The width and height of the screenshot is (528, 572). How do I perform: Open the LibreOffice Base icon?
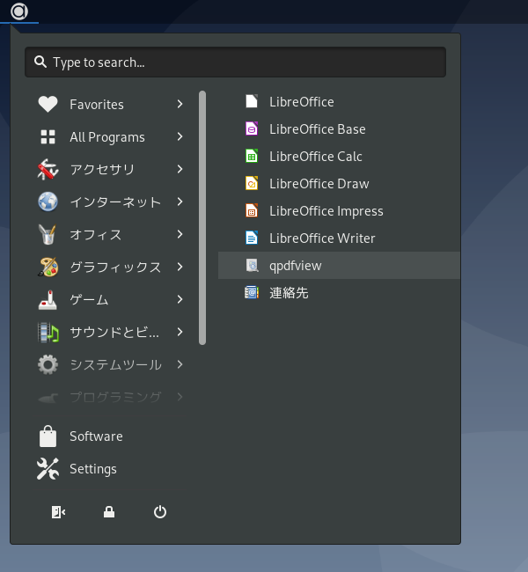point(252,128)
